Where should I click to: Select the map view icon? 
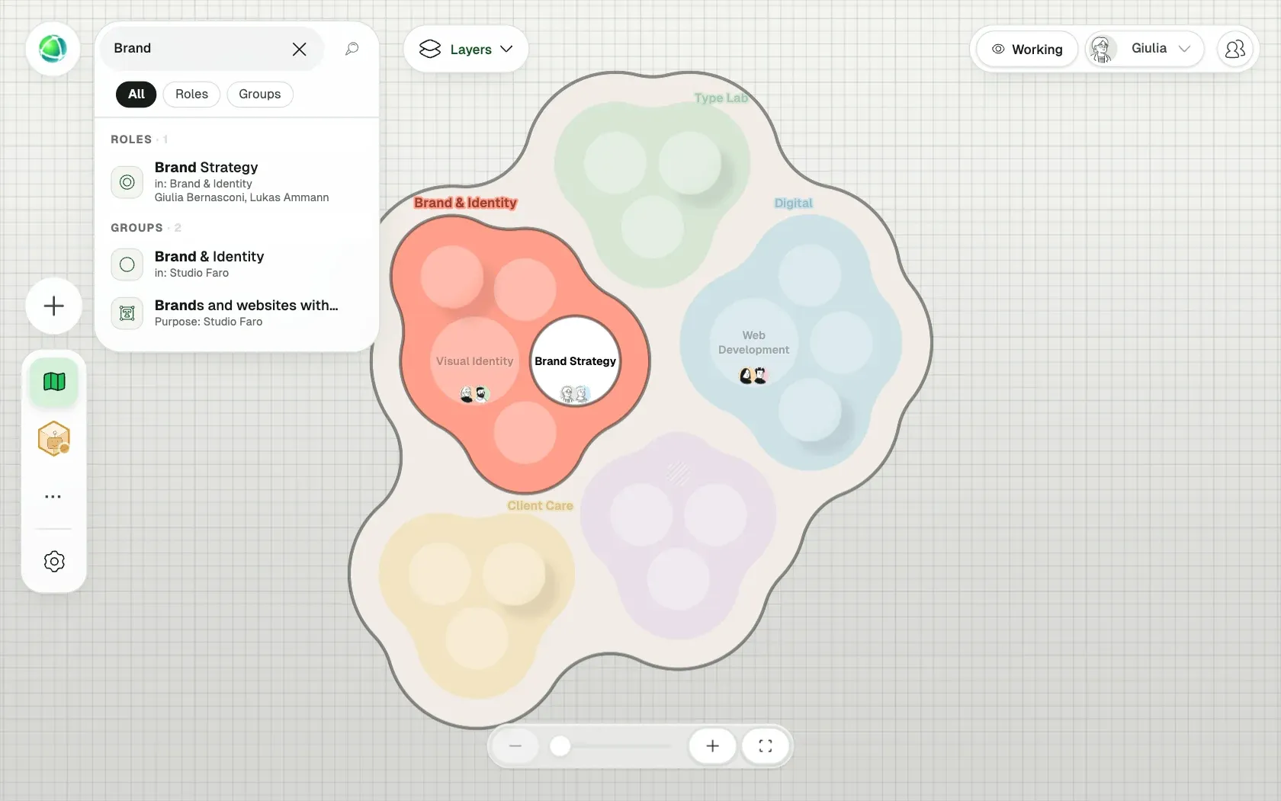click(x=54, y=381)
